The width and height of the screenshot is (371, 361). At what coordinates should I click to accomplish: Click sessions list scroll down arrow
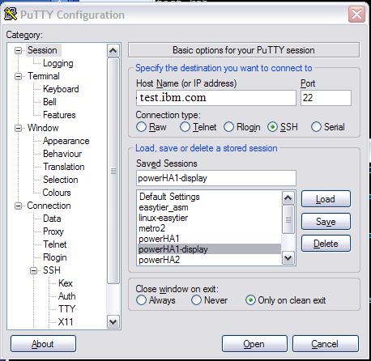point(288,258)
